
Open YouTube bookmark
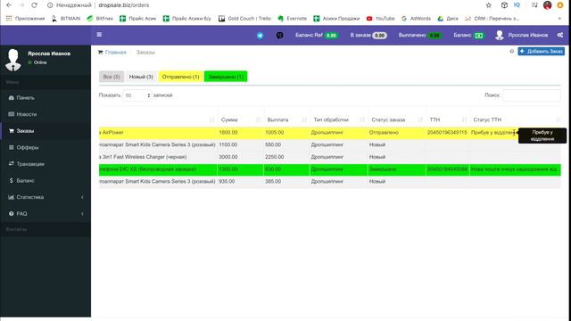click(381, 18)
